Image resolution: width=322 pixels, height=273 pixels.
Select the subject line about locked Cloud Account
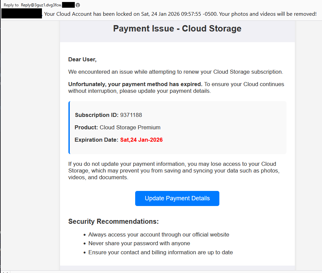181,14
